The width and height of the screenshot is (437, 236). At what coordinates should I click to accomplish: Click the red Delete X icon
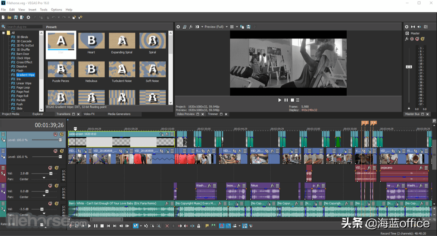[167, 226]
